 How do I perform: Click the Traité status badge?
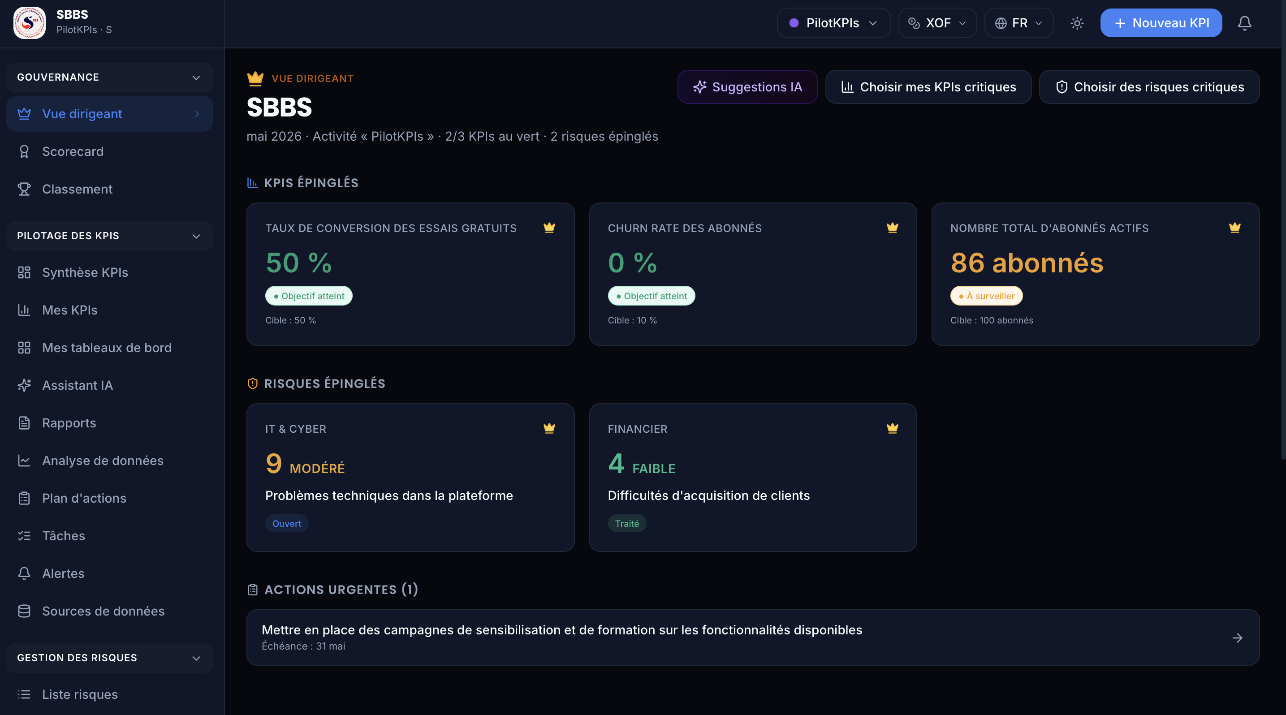[x=627, y=523]
